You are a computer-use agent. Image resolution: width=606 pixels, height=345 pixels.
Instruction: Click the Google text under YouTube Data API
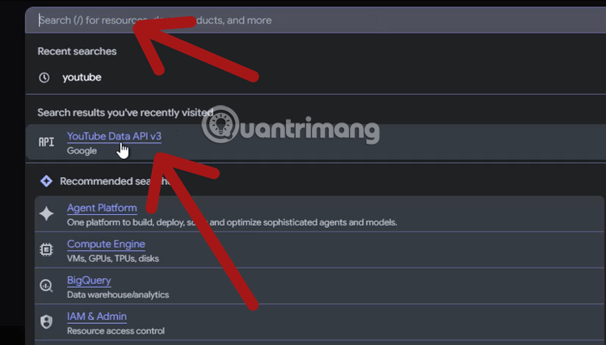pyautogui.click(x=82, y=150)
